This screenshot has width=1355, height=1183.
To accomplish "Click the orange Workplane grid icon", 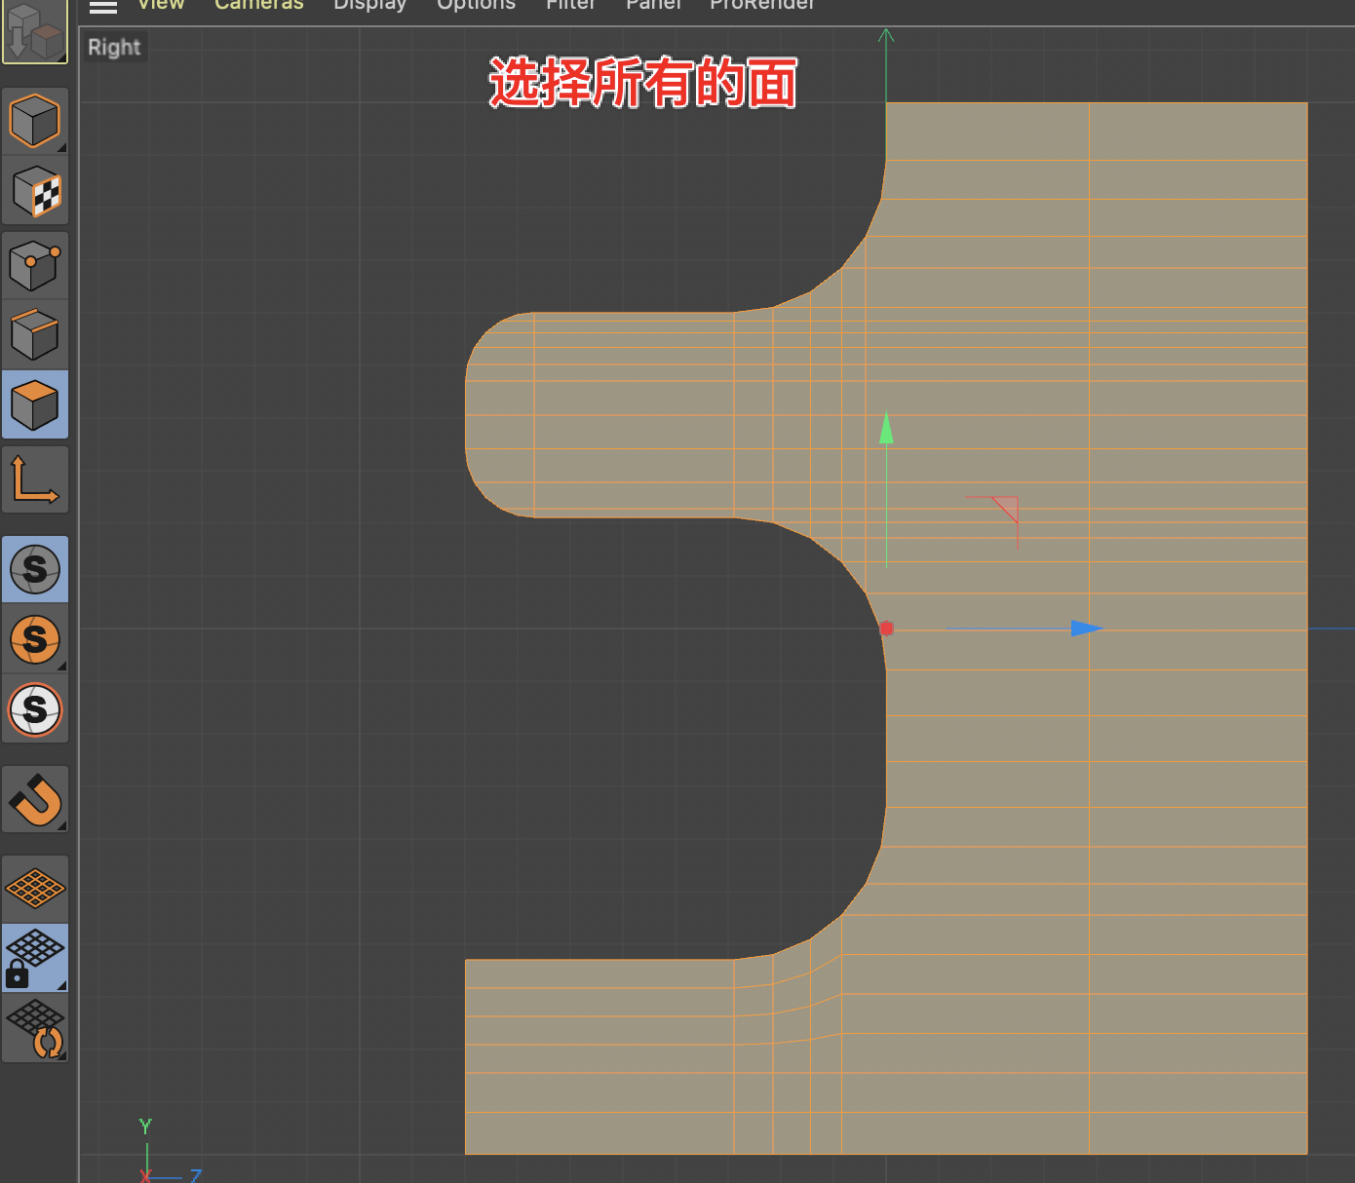I will click(35, 888).
